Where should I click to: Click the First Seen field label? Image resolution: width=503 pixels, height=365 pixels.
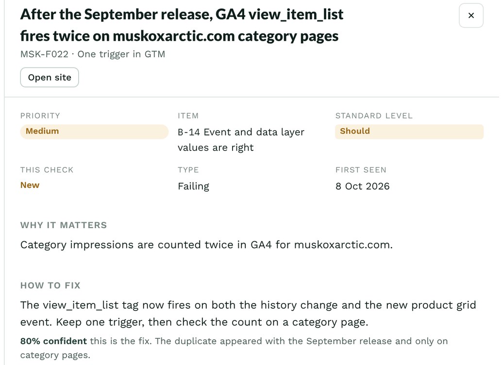361,170
